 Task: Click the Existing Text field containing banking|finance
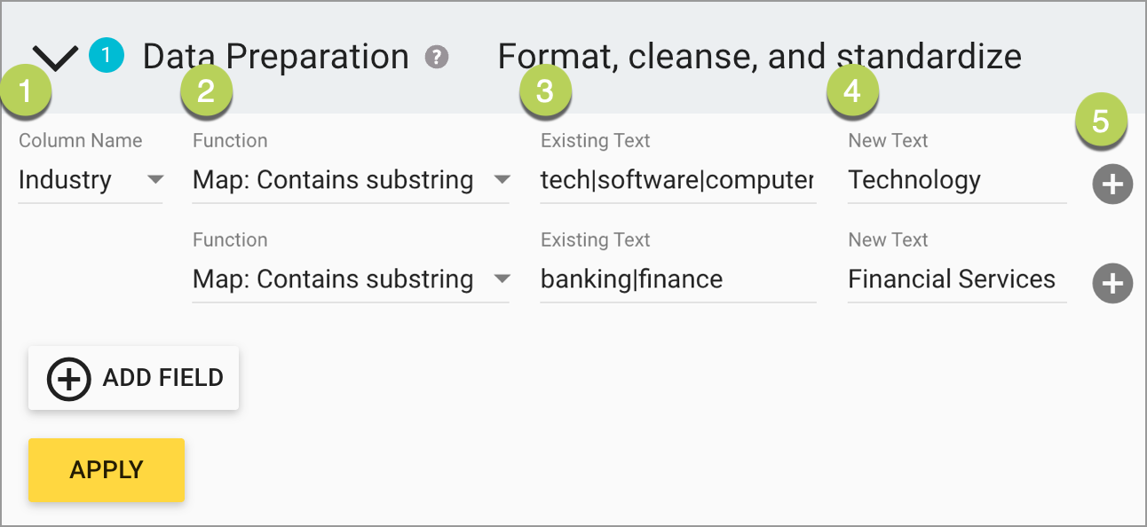pyautogui.click(x=677, y=279)
